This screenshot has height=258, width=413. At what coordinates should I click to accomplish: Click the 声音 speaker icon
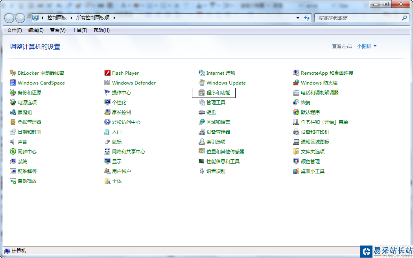[x=13, y=142]
